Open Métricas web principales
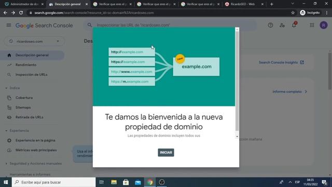The height and width of the screenshot is (187, 332). coord(36,150)
